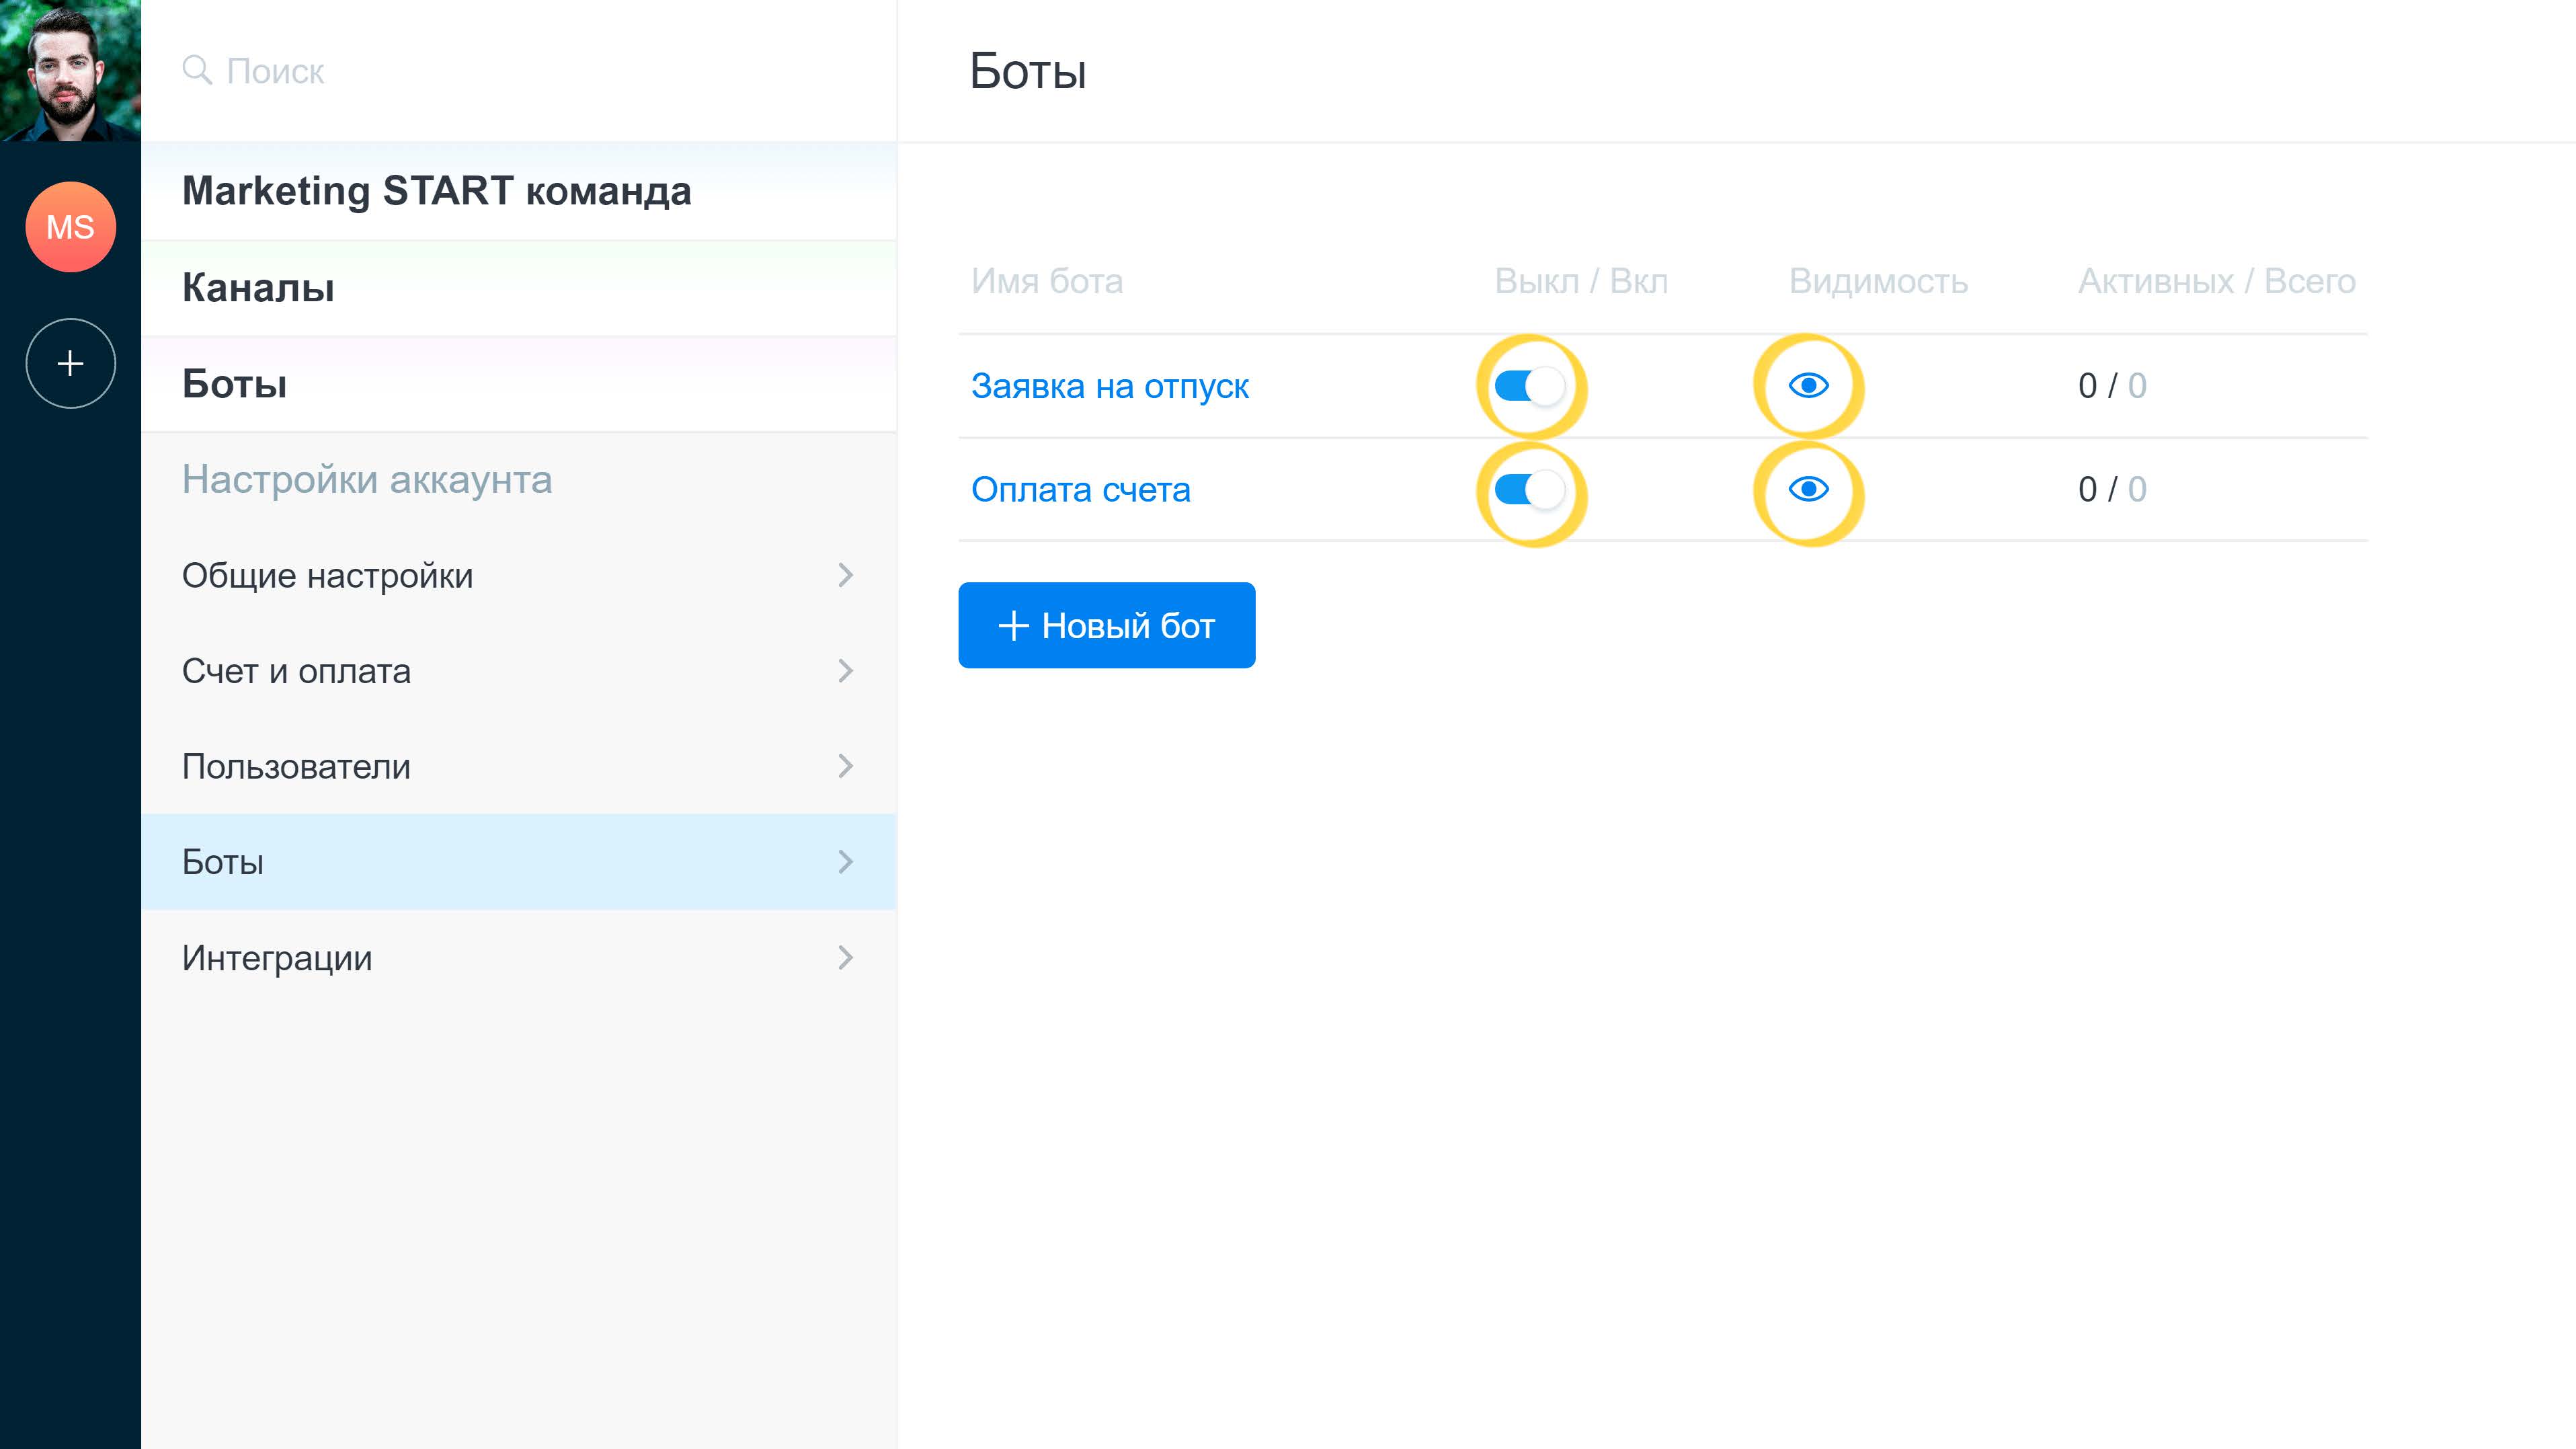Open Интеграции settings menu item
Viewport: 2576px width, 1449px height.
click(x=278, y=958)
